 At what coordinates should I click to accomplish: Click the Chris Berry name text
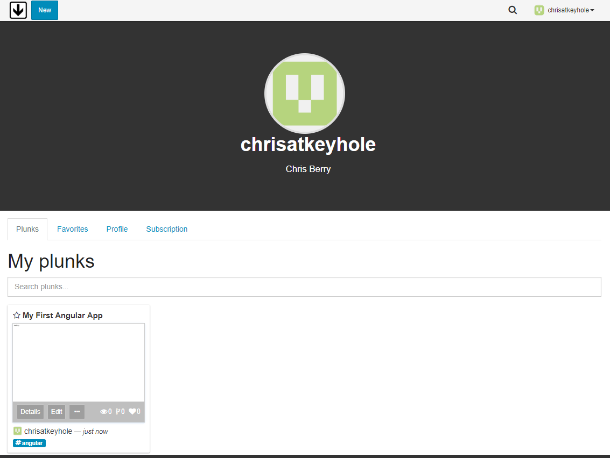(x=308, y=169)
